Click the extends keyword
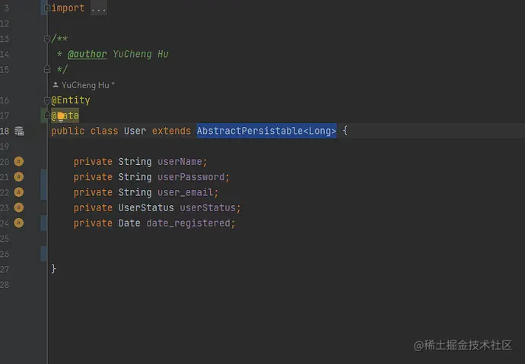This screenshot has width=525, height=364. 171,131
